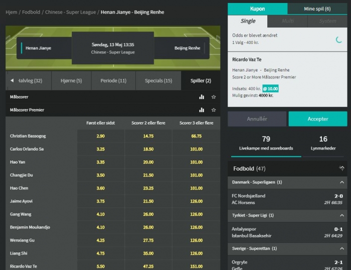Select Hao Yan odds 3.35
Viewport: 351px width, 270px height.
point(100,162)
